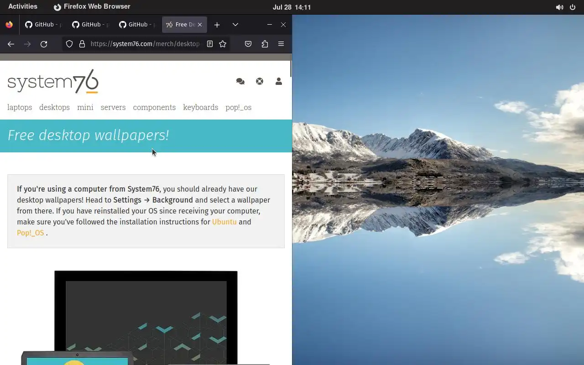Bookmark this page with the star

(223, 44)
